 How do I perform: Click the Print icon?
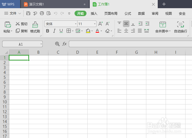42,13
